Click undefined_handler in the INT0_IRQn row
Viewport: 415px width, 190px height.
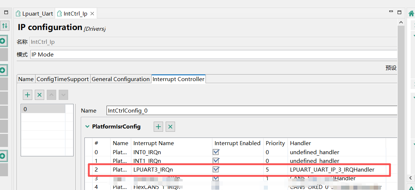tap(315, 152)
